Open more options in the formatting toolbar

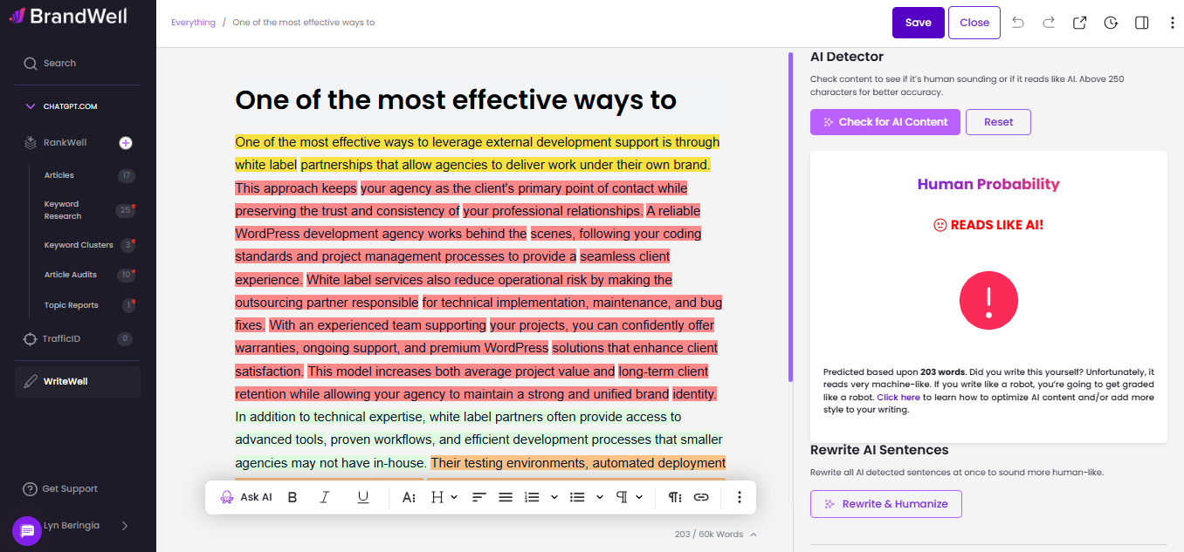pyautogui.click(x=740, y=497)
